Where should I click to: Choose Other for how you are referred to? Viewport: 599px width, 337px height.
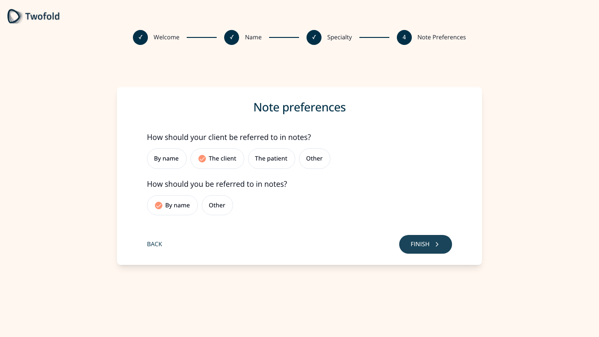pos(217,205)
